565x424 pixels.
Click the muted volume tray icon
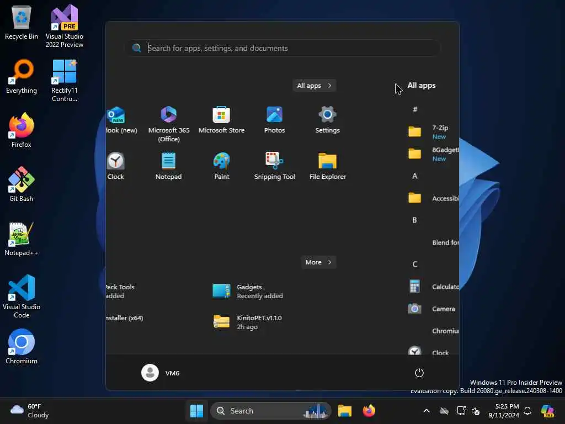tap(476, 411)
